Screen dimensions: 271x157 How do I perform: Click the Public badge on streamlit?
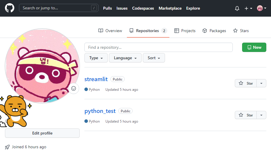(x=117, y=79)
